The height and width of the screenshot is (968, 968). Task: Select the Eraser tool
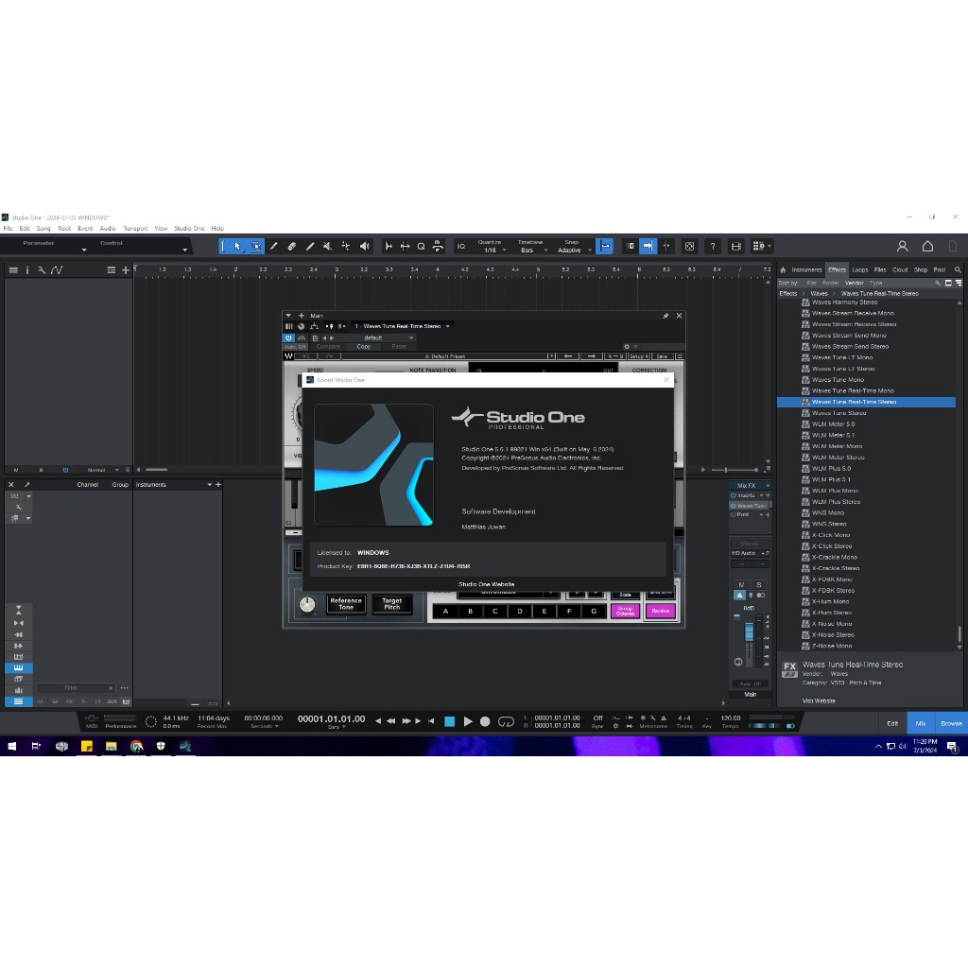291,247
